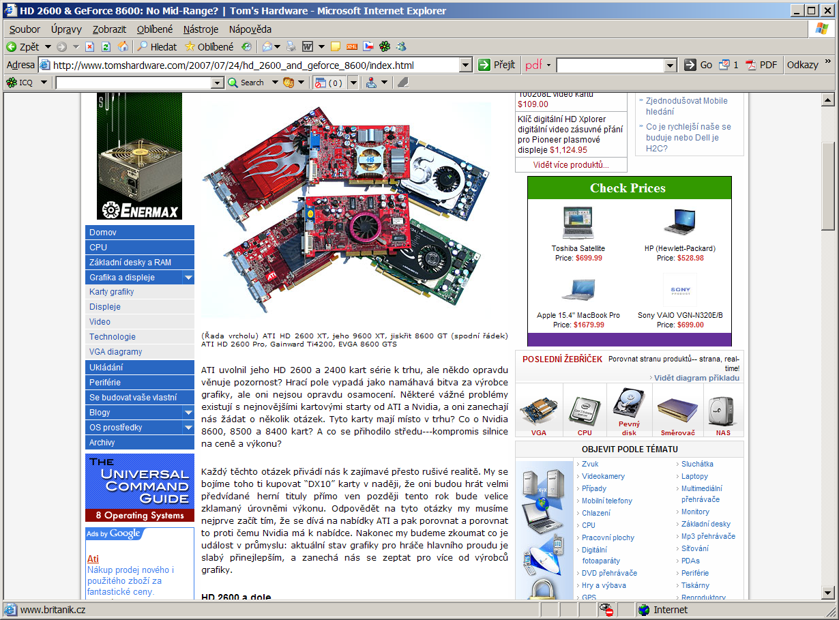Viewport: 839px width, 620px height.
Task: Toggle ICQ popup blocker (0) button
Action: pos(329,83)
